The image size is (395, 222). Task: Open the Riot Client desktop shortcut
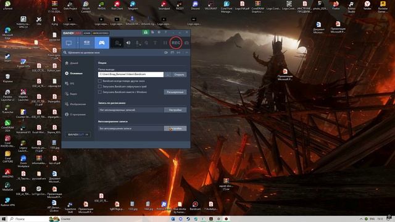117,6
